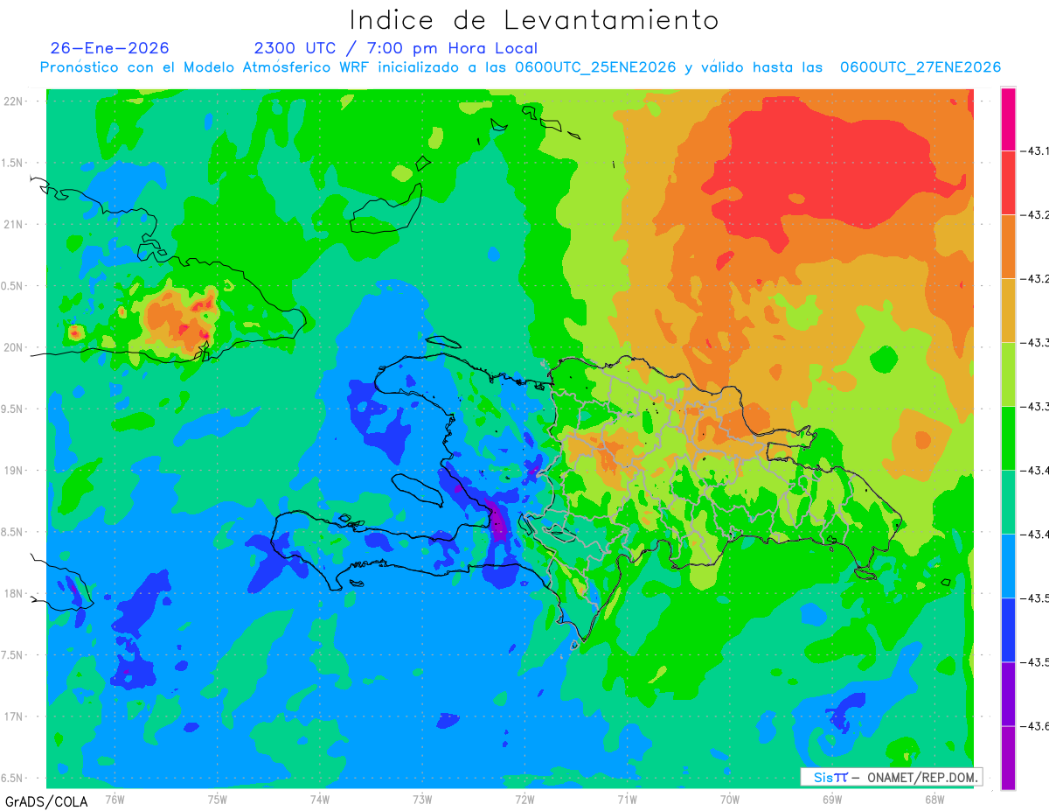Click the '71W' longitude label
The height and width of the screenshot is (811, 1049).
pos(627,800)
